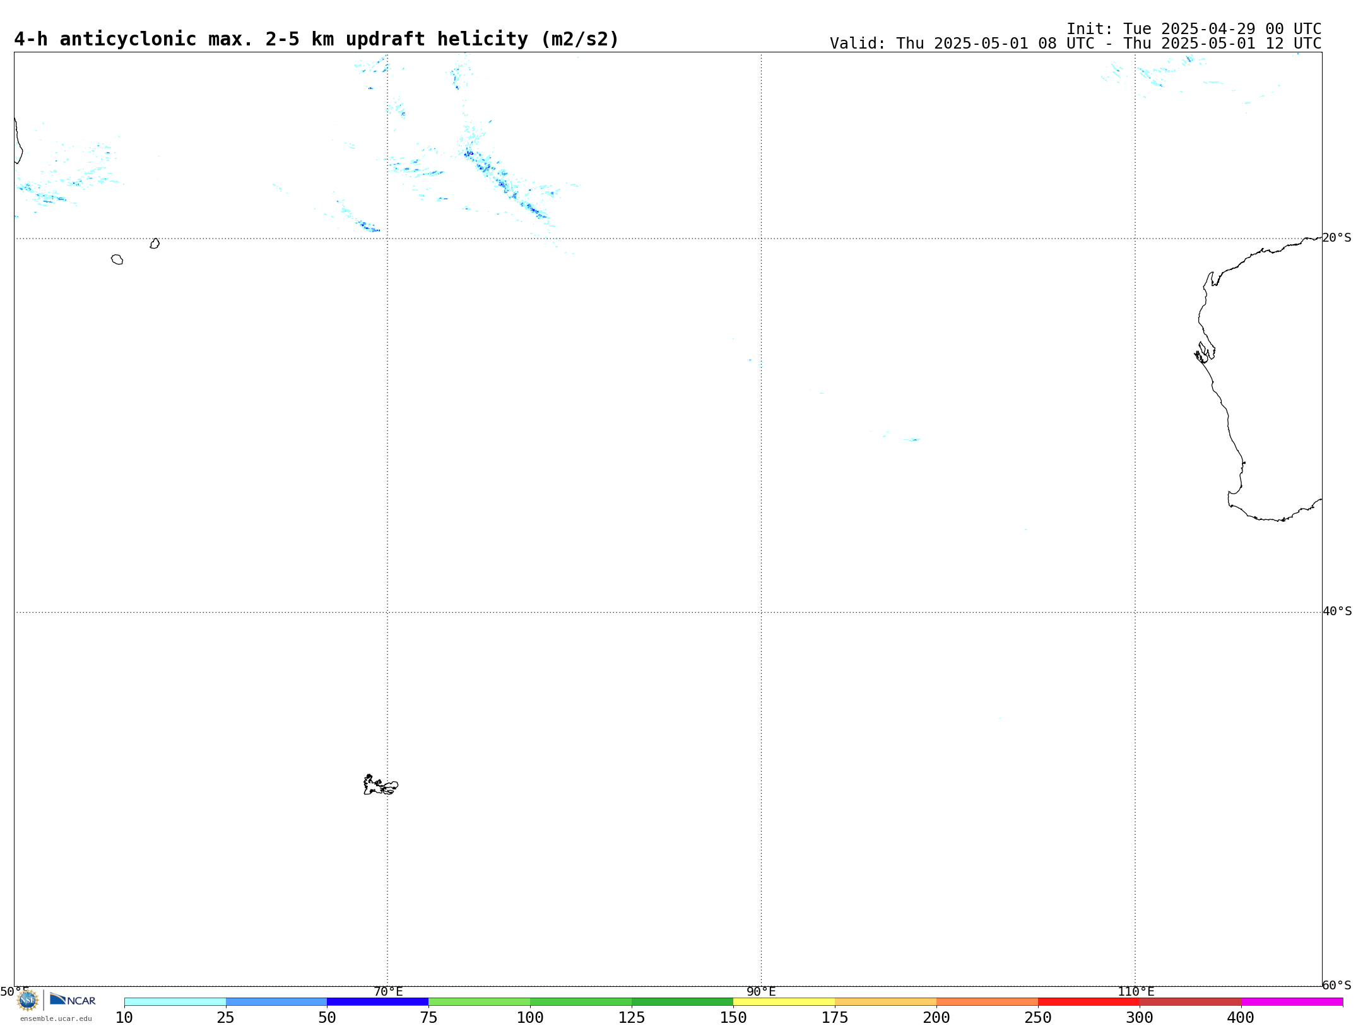This screenshot has height=1026, width=1363.
Task: Click the colorbar tick label 25
Action: 226,1017
